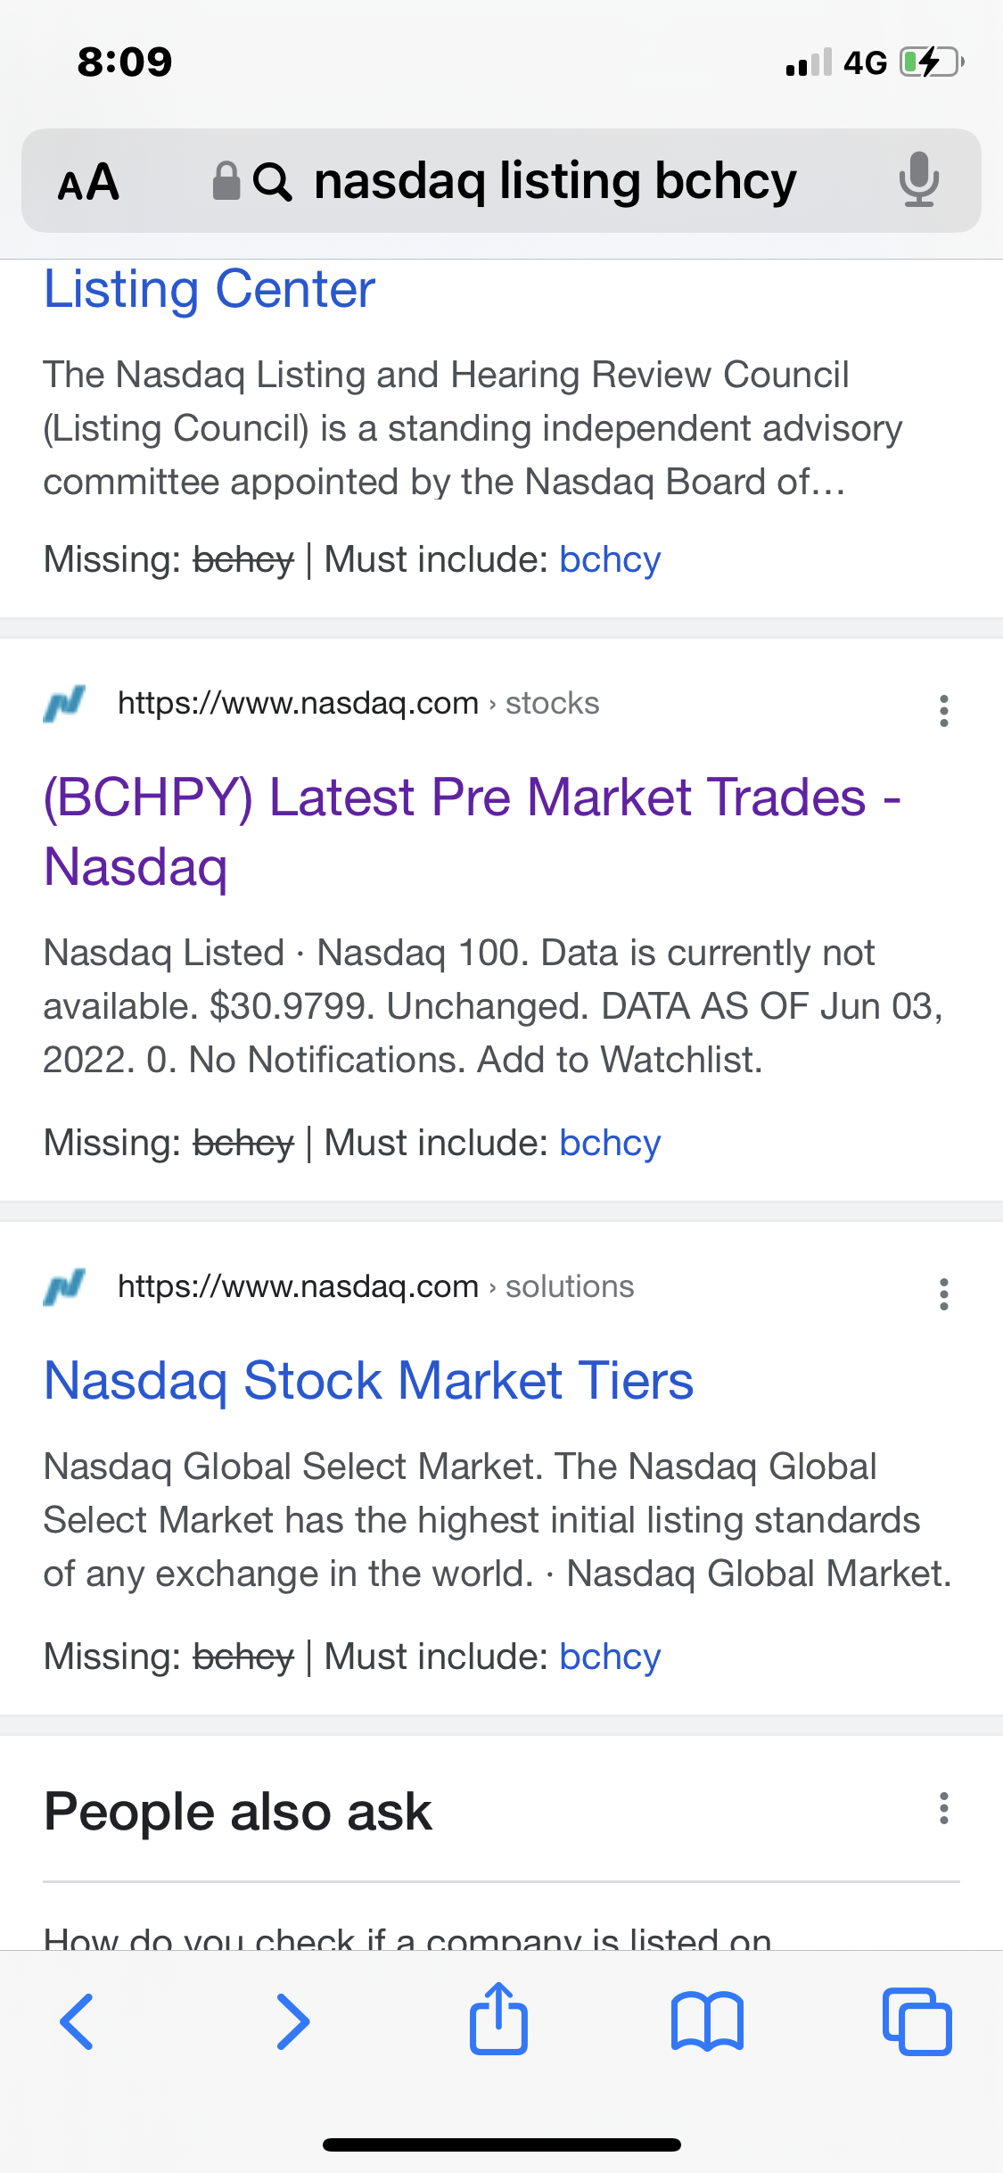Image resolution: width=1003 pixels, height=2173 pixels.
Task: Tap bchcy must-include link under BCHPY result
Action: point(610,1143)
